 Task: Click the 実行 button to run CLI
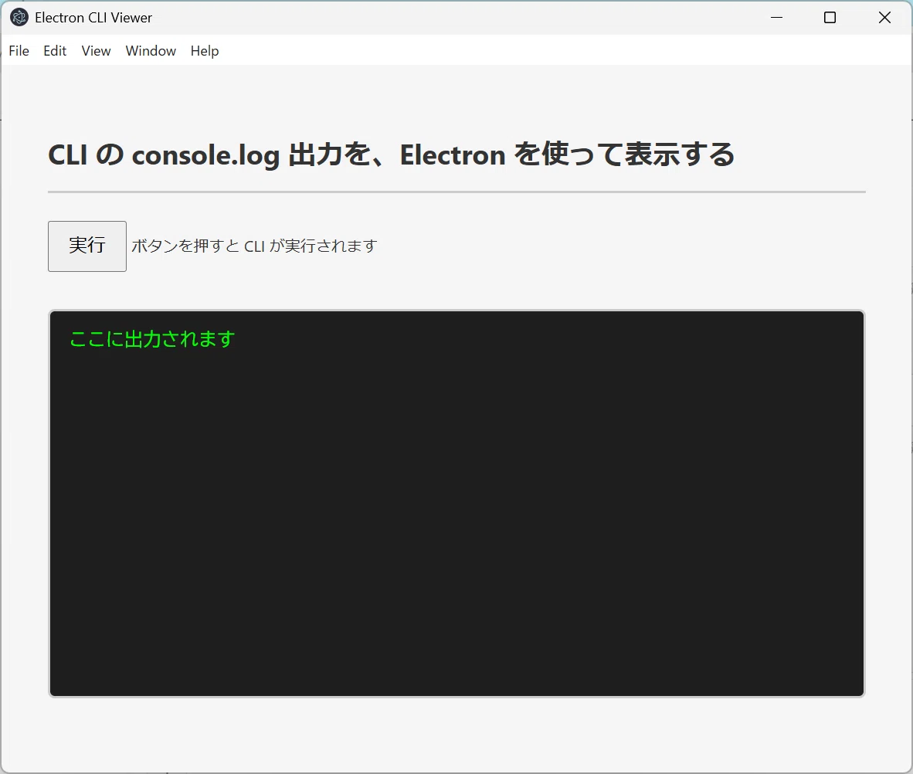[87, 246]
